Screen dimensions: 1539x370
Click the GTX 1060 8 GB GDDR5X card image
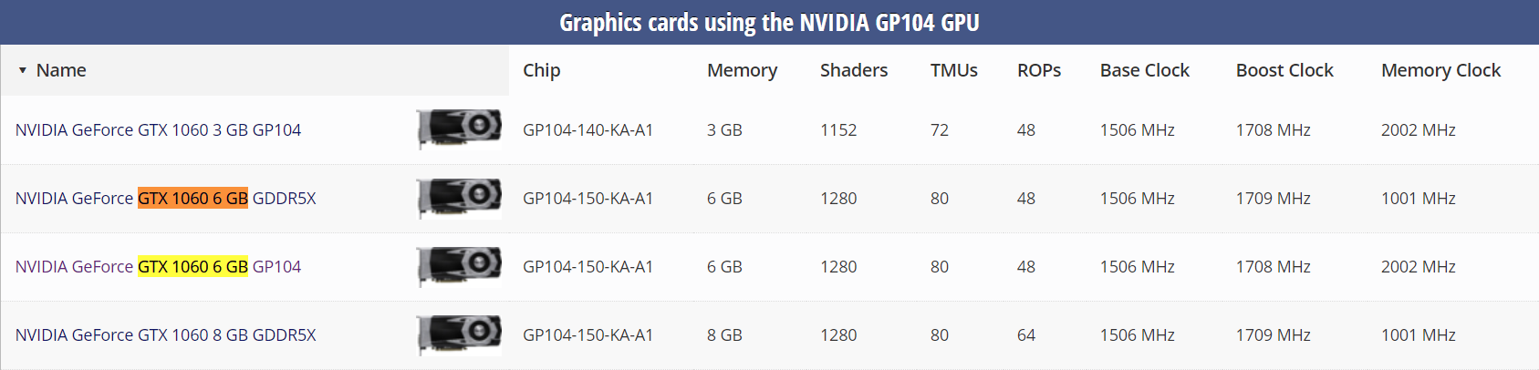tap(459, 334)
